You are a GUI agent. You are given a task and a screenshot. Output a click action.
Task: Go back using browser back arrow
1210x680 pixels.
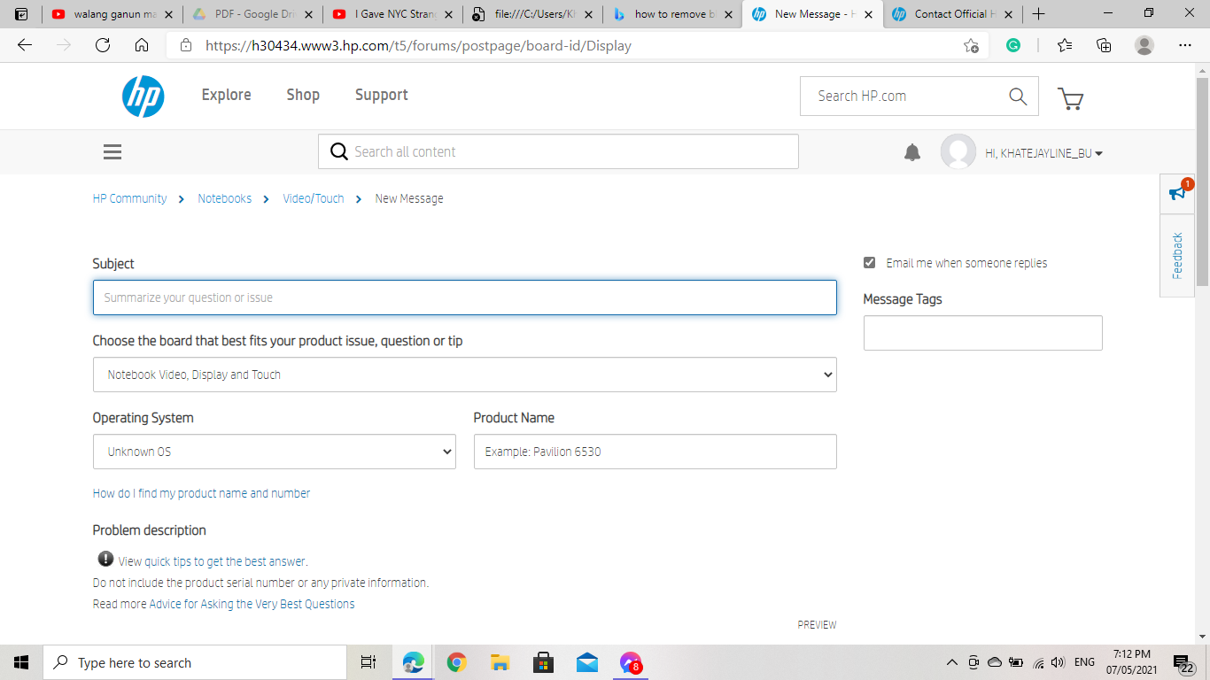coord(25,45)
